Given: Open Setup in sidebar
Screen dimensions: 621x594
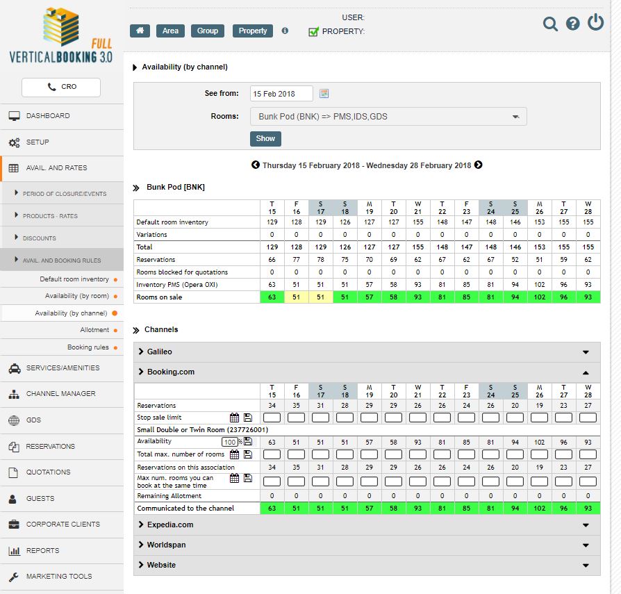Looking at the screenshot, I should point(62,142).
